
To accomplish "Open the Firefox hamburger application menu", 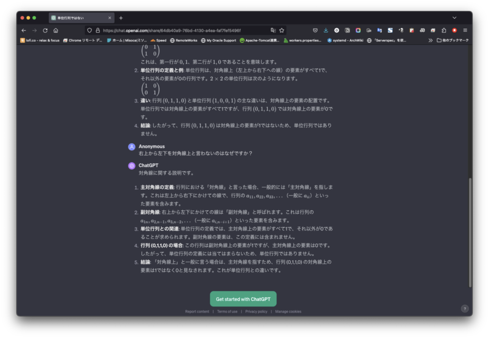I will coord(465,30).
